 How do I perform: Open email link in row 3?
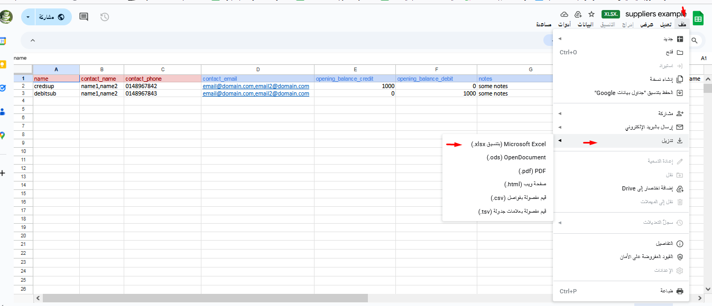(256, 93)
